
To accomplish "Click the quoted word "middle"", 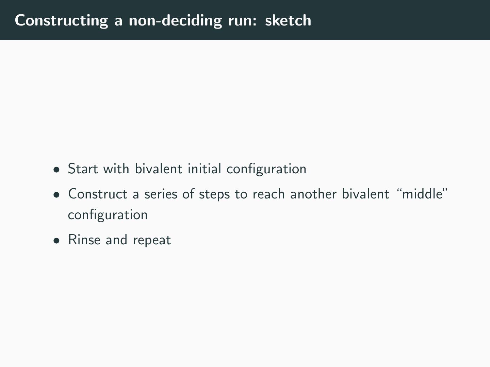I will [x=422, y=194].
